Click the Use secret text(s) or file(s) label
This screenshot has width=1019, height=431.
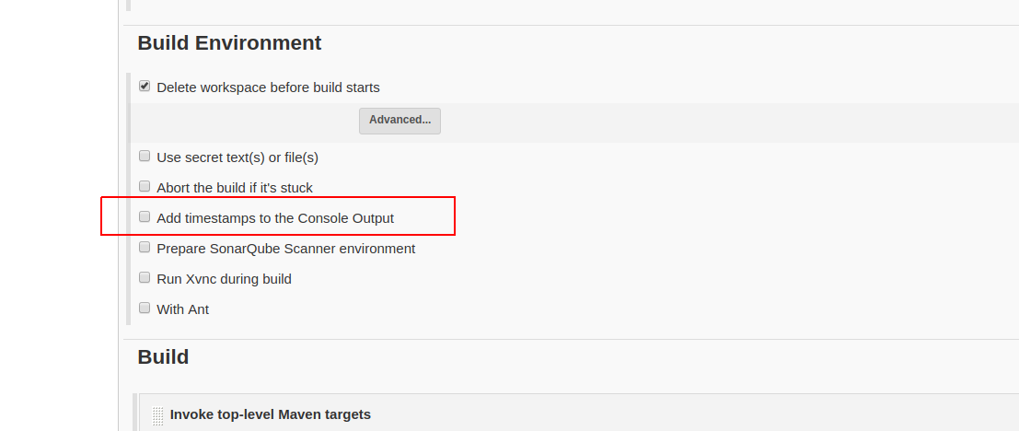pyautogui.click(x=237, y=157)
